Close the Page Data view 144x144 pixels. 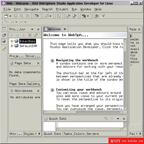tap(38, 63)
